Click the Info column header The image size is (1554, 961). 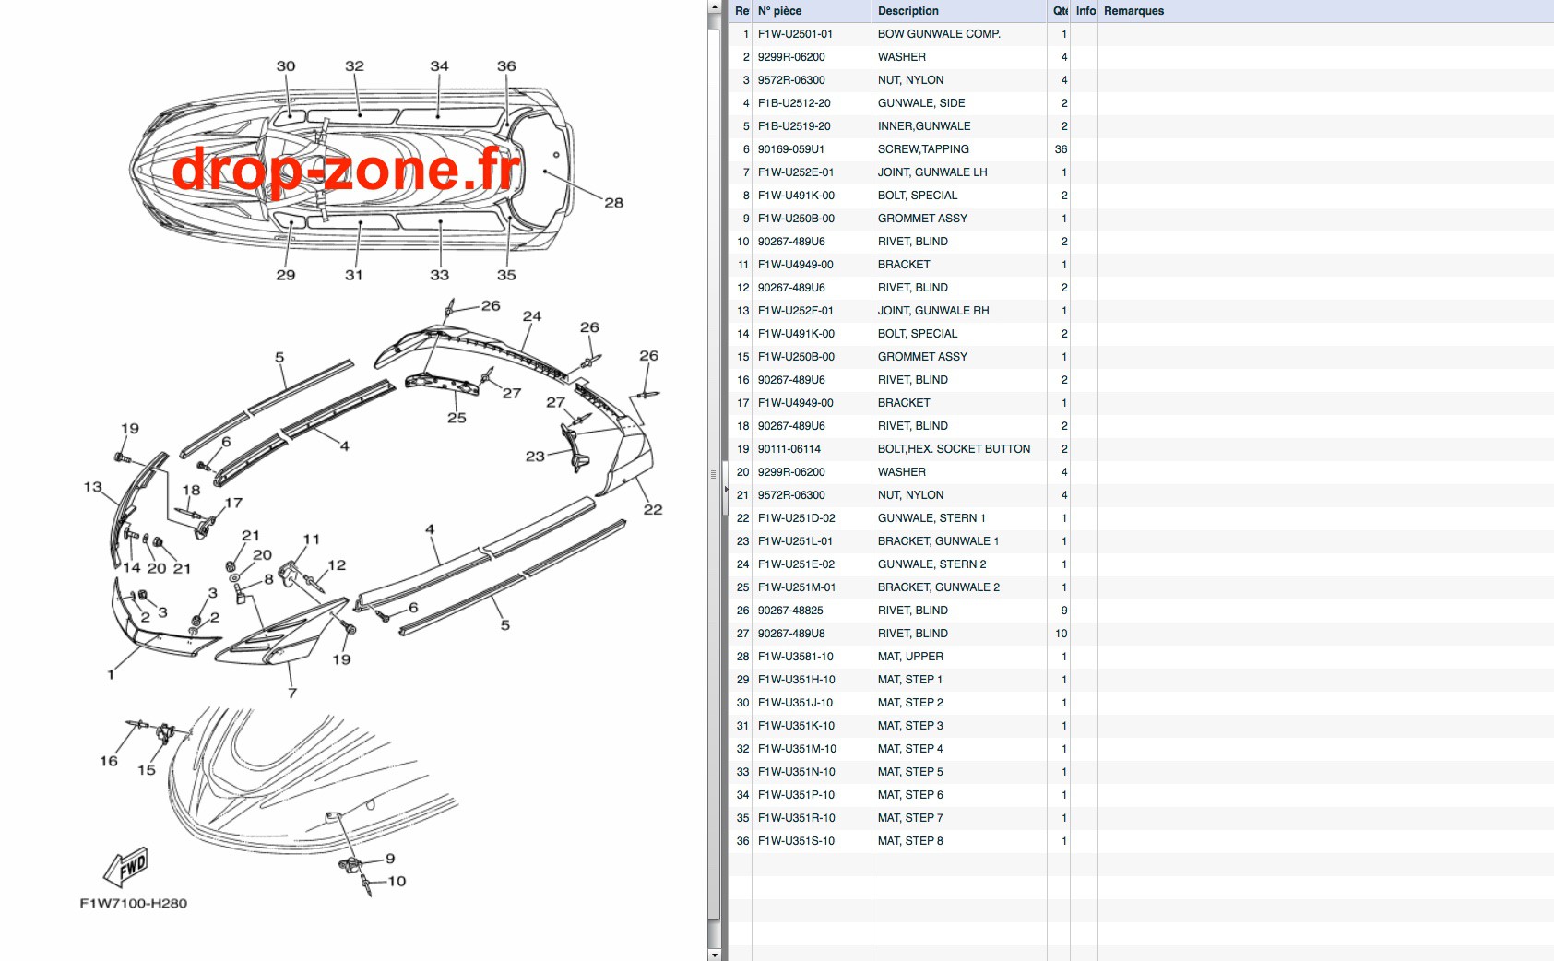1085,11
